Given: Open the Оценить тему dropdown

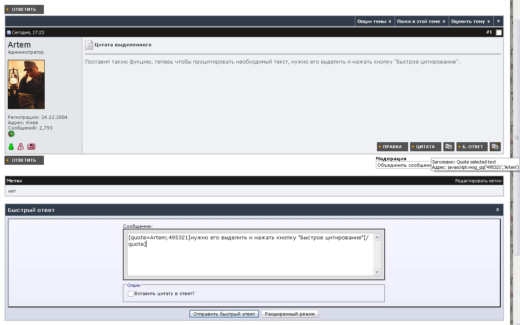Looking at the screenshot, I should 470,21.
